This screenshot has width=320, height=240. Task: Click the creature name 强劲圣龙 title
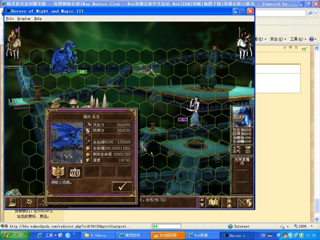tap(91, 117)
